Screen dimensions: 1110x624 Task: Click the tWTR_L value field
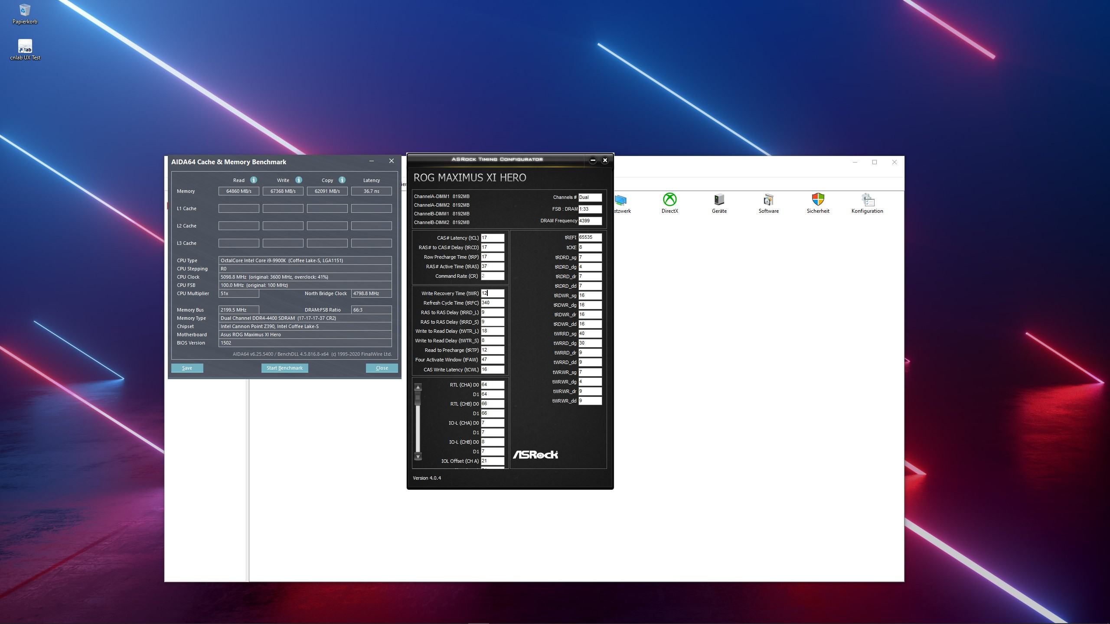(x=493, y=331)
